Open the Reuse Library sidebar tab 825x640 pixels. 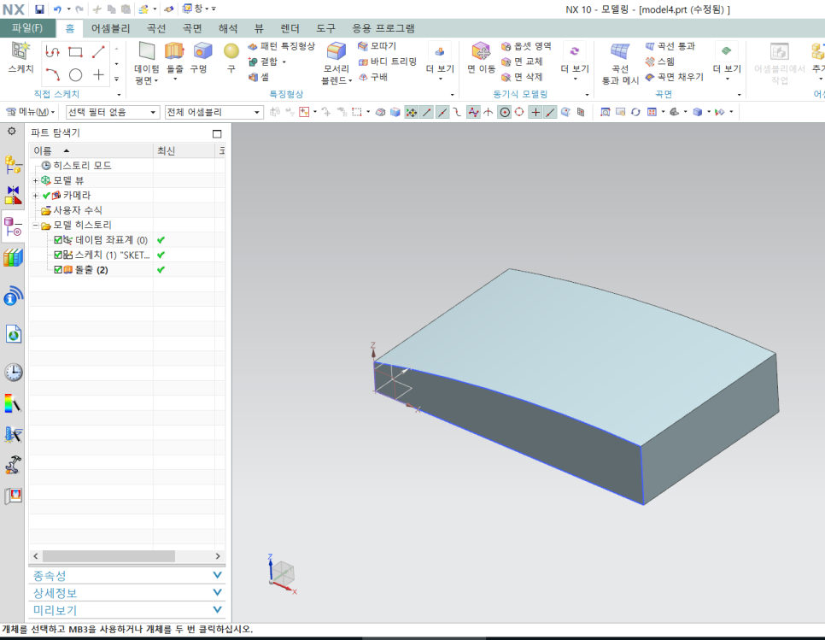(13, 257)
